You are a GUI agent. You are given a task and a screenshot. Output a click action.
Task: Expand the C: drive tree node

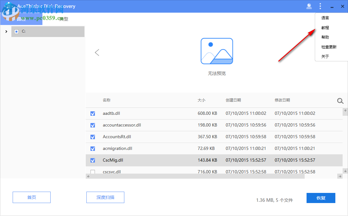tap(6, 31)
